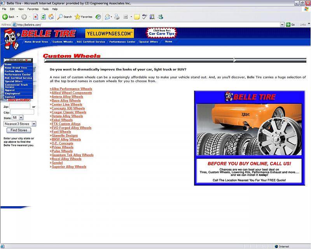Select Apparel in the site menu
Image resolution: width=311 pixels, height=249 pixels.
pos(18,90)
